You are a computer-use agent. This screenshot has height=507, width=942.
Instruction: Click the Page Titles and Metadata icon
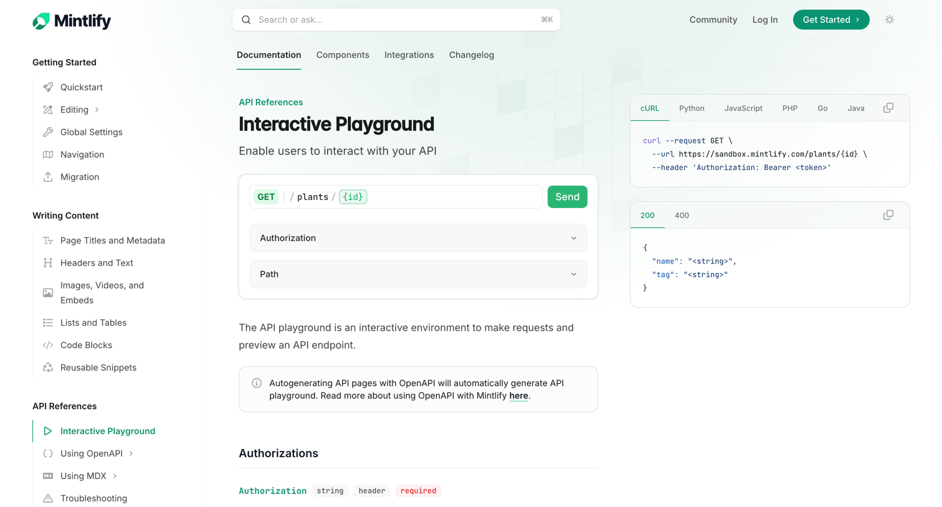[48, 240]
